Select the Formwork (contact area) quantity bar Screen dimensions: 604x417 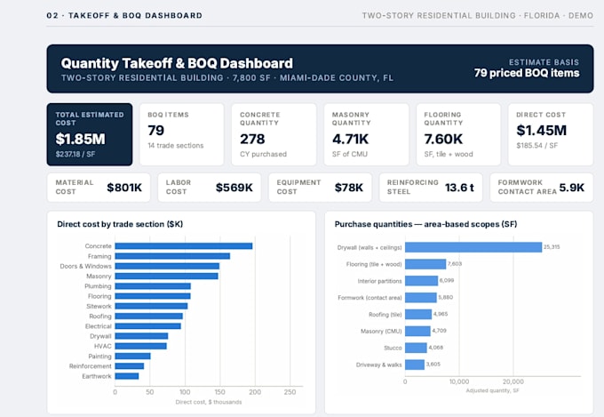coord(421,298)
